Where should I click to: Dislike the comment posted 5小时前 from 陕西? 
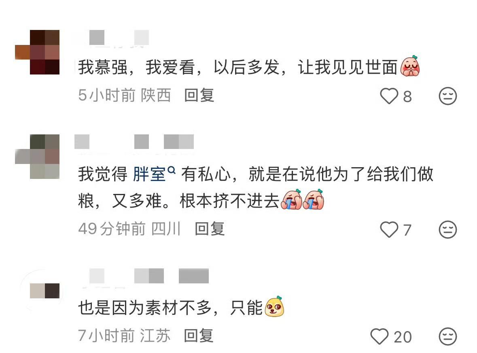(x=448, y=96)
